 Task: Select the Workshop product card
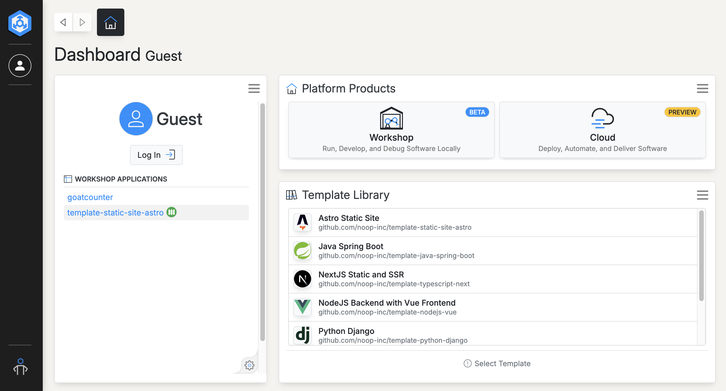point(391,130)
